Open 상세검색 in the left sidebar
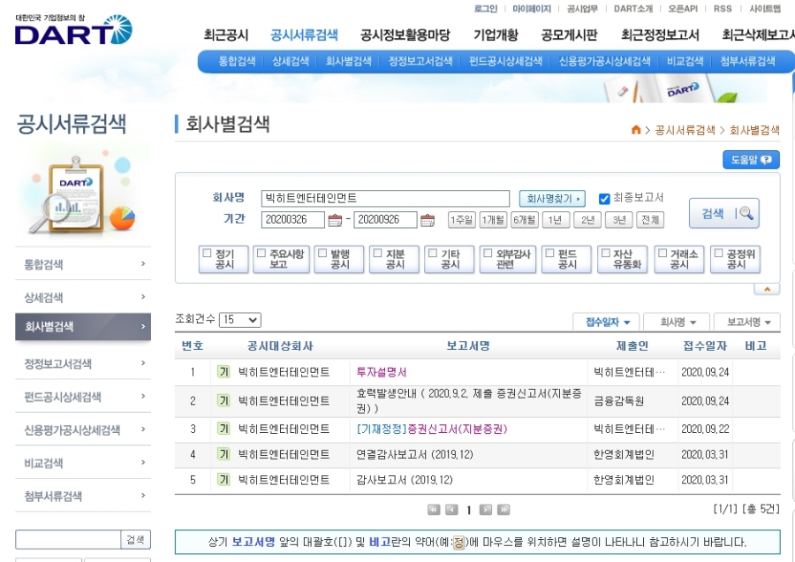Screen dimensions: 795x562 coord(83,297)
